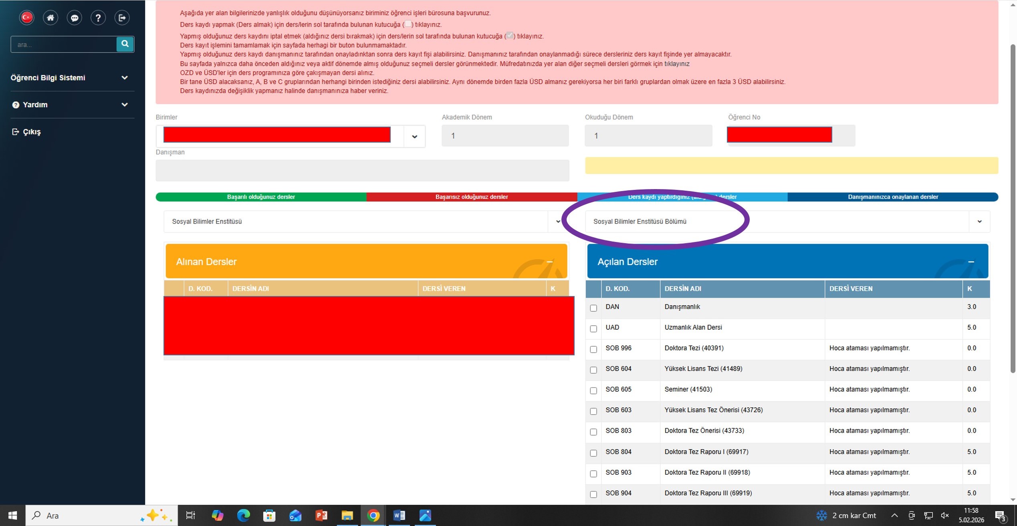Viewport: 1017px width, 526px height.
Task: Select Doktora Tez Raporu I checkbox
Action: [x=593, y=453]
